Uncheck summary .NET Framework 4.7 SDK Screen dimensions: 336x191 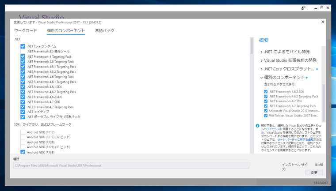(266, 101)
